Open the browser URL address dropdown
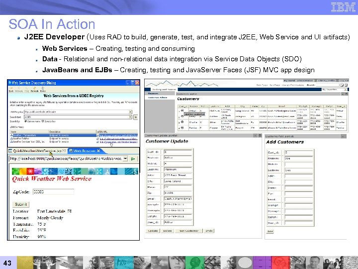 [x=125, y=159]
